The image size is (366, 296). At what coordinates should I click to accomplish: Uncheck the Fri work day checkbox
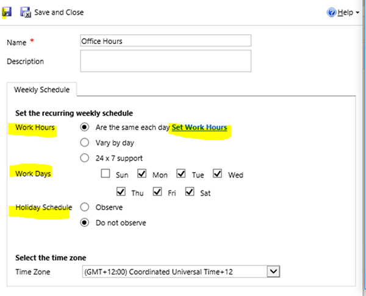156,192
